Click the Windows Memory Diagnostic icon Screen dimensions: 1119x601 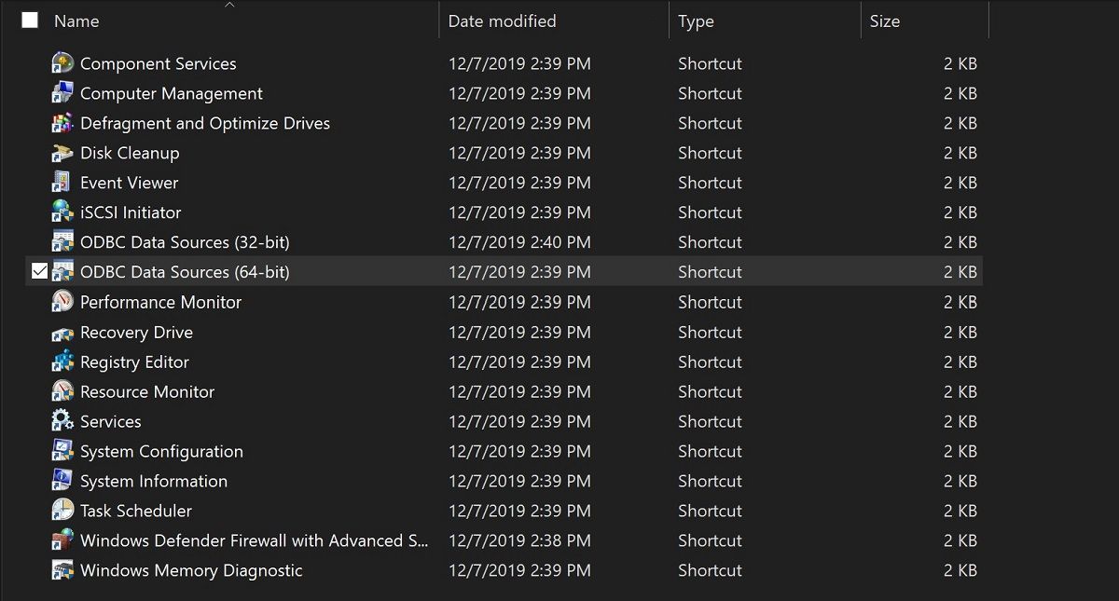tap(62, 570)
